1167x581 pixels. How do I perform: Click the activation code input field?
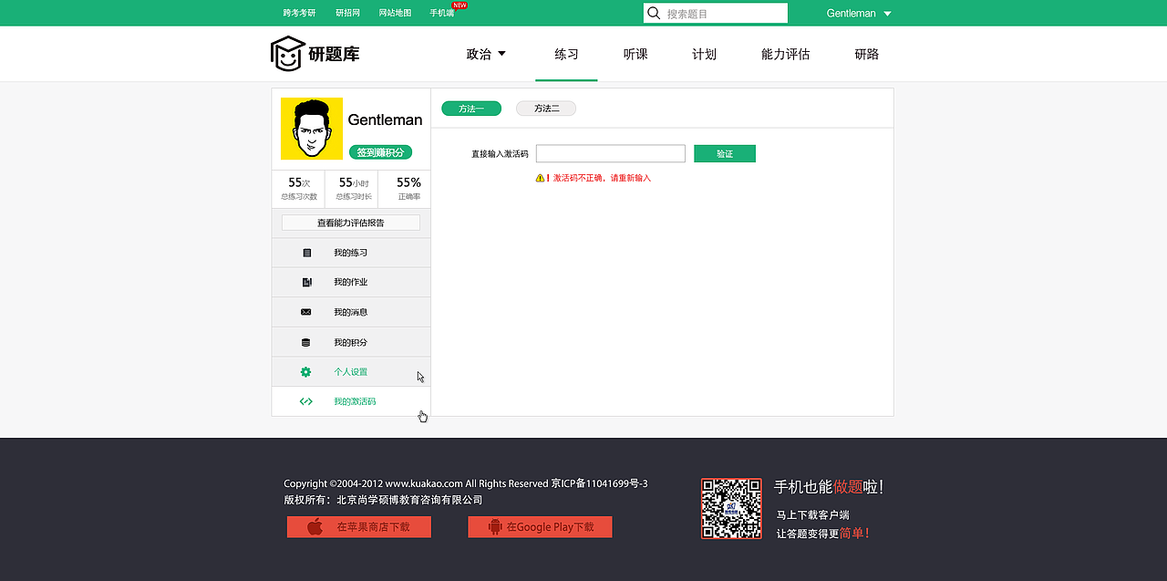point(610,153)
